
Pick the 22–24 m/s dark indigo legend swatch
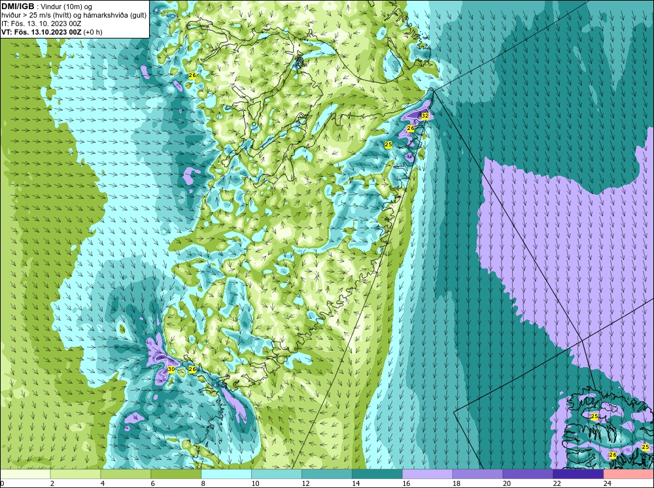click(x=578, y=474)
